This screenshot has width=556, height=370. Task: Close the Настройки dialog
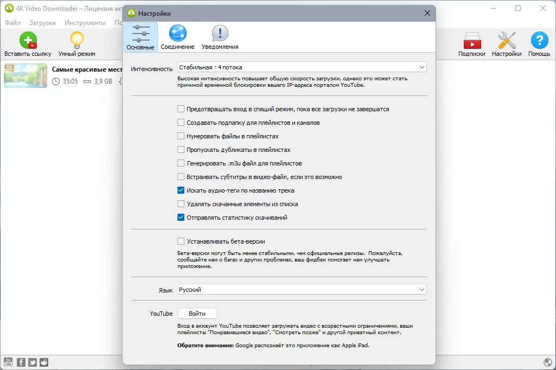(x=427, y=13)
